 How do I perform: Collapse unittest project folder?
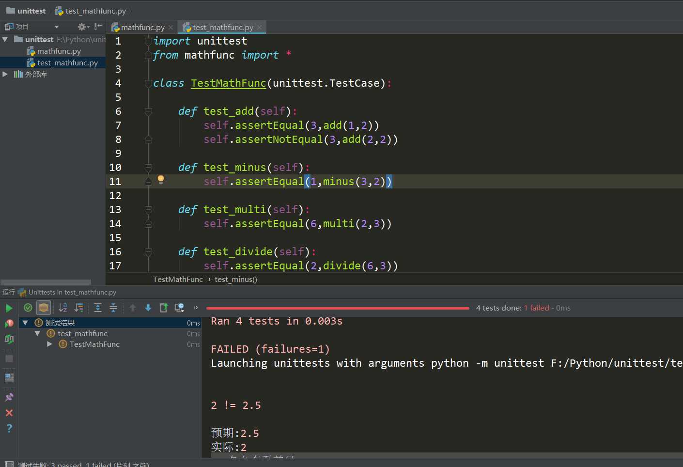tap(5, 39)
